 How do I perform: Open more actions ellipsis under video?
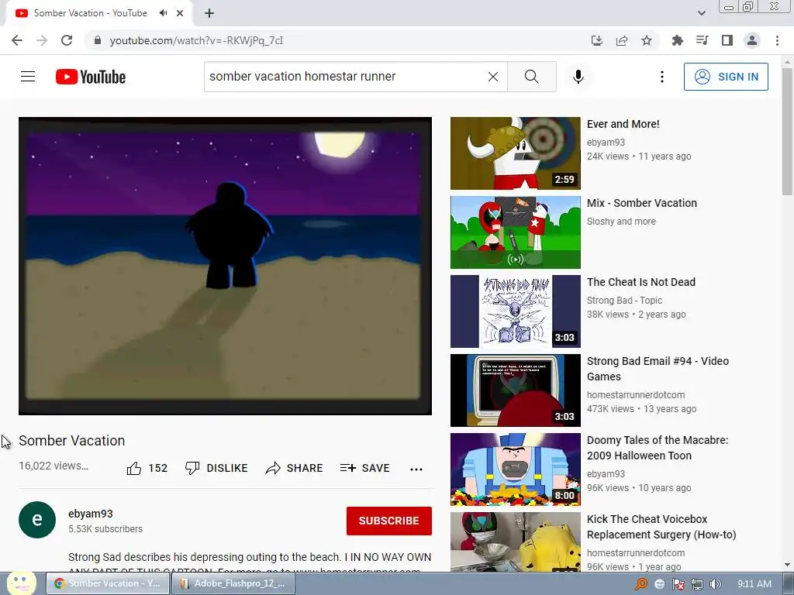point(416,469)
